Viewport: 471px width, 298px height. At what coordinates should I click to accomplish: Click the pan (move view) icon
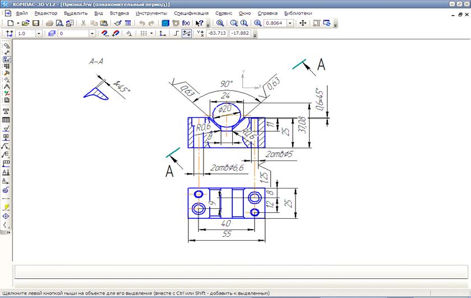point(303,23)
